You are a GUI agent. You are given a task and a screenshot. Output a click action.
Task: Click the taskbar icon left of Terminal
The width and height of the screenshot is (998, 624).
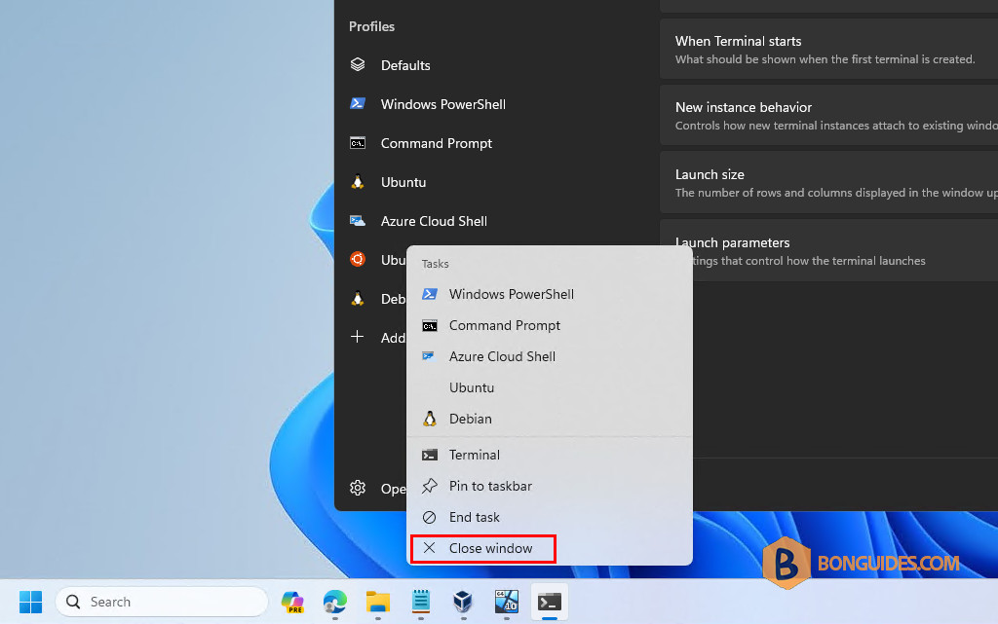[x=507, y=602]
